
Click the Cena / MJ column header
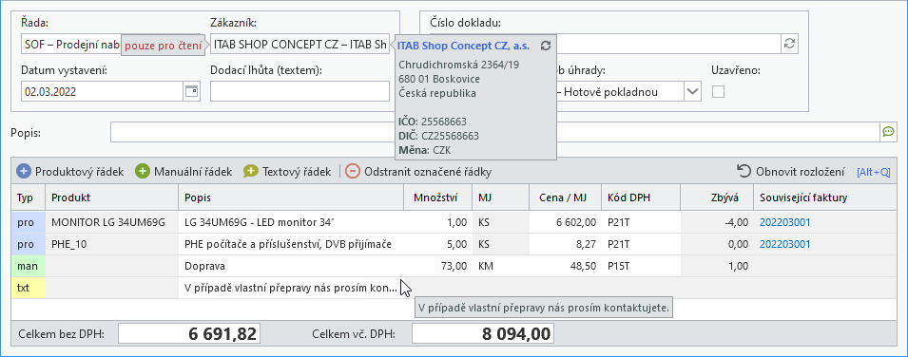[565, 197]
